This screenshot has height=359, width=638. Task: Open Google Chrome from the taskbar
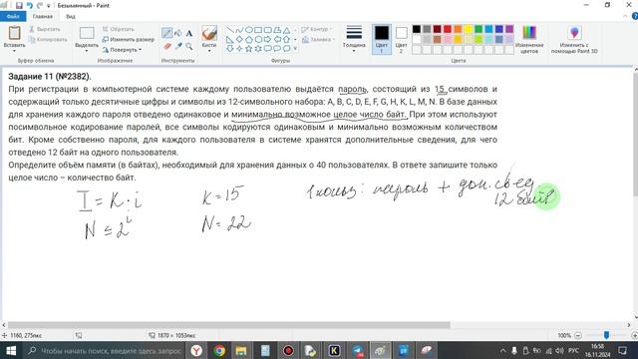pos(219,350)
